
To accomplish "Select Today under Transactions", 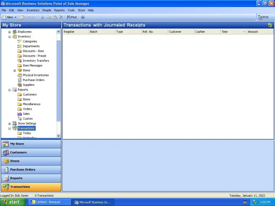I will (x=27, y=133).
